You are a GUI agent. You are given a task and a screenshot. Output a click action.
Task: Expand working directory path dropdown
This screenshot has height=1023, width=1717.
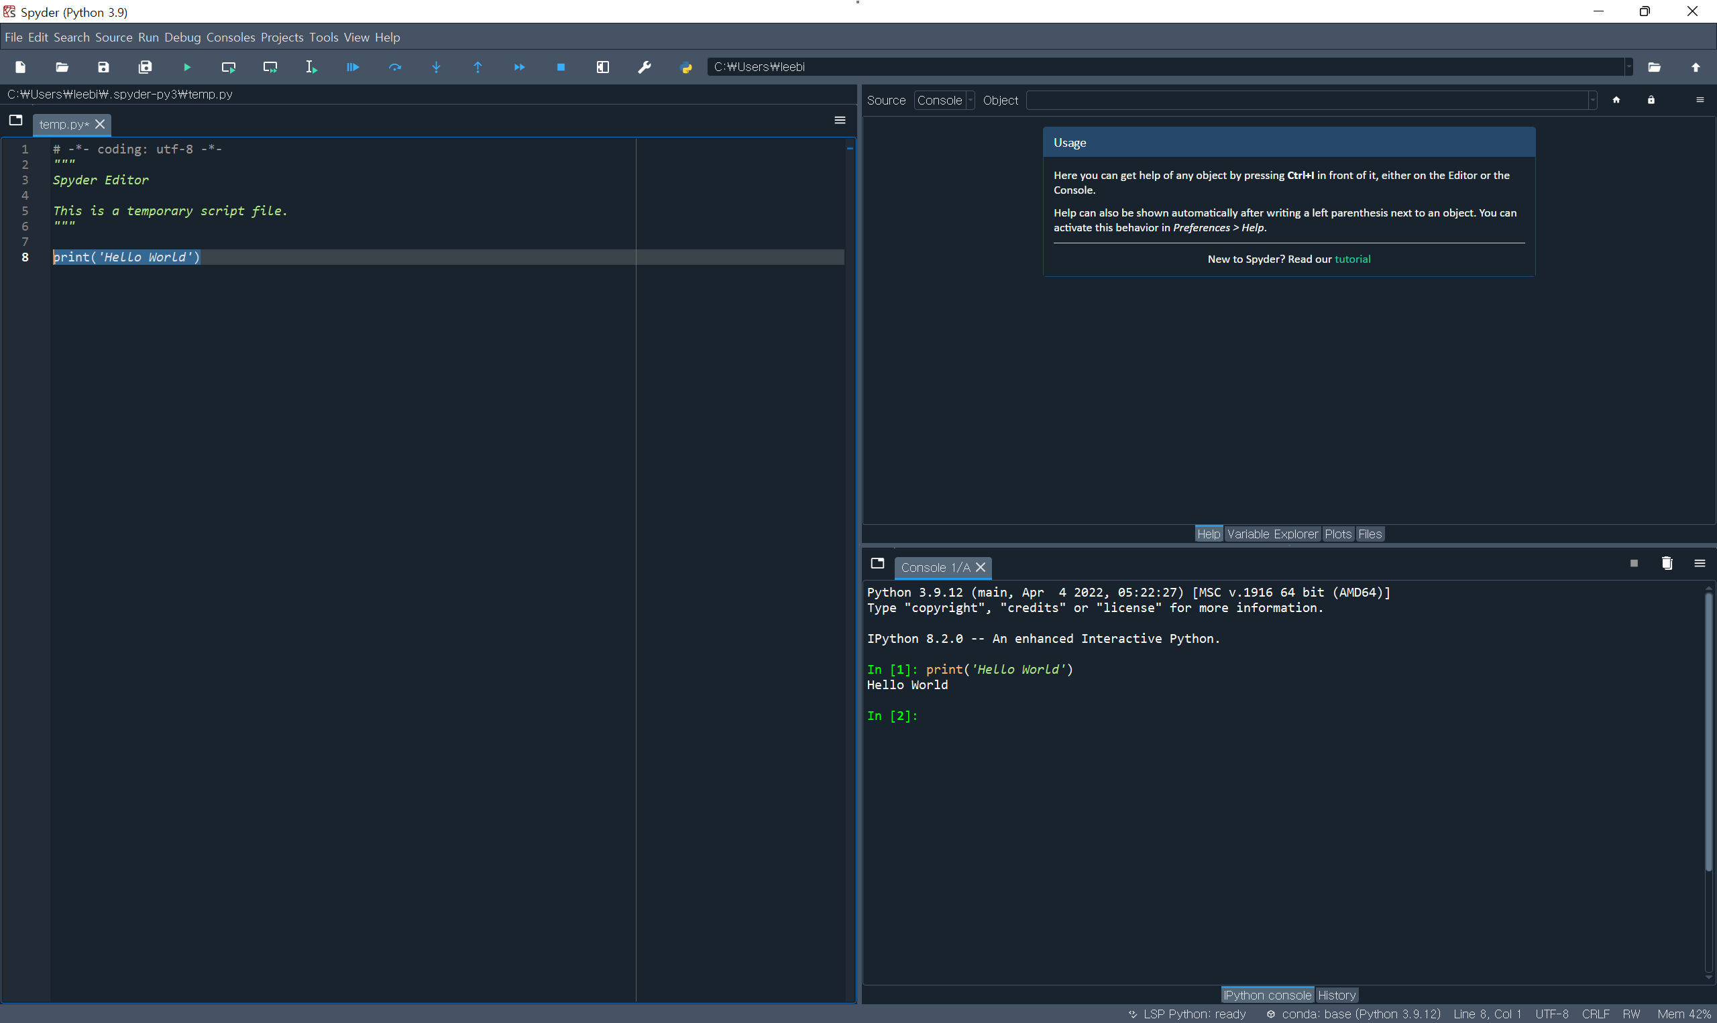click(x=1628, y=67)
